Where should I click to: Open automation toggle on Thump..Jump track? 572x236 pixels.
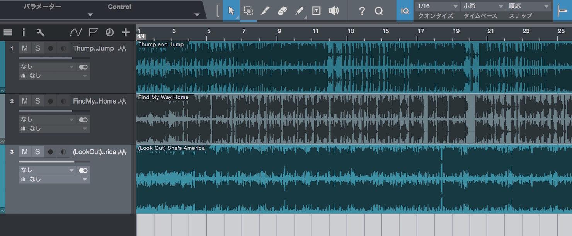point(3,90)
